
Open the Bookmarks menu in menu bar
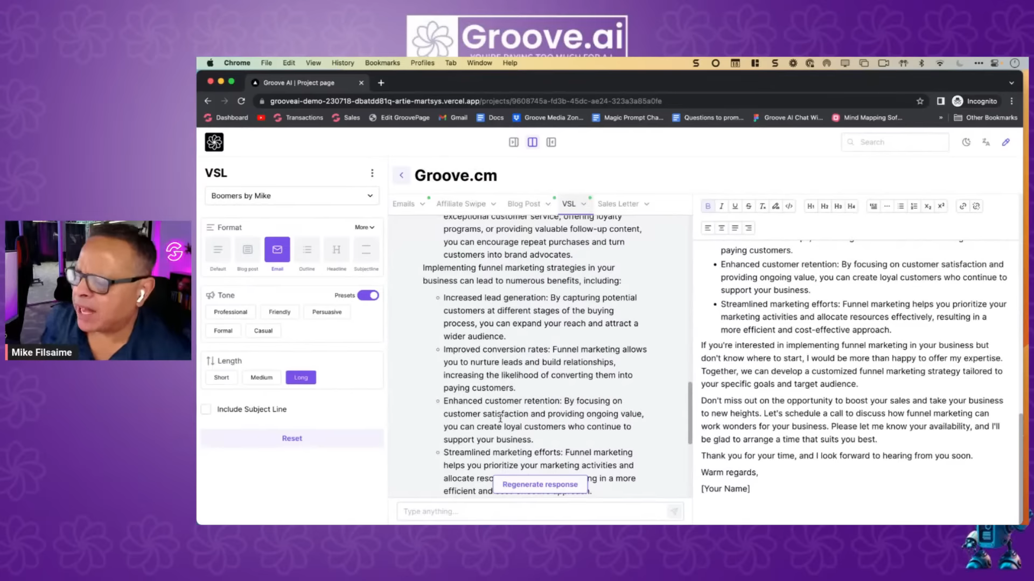pyautogui.click(x=382, y=63)
